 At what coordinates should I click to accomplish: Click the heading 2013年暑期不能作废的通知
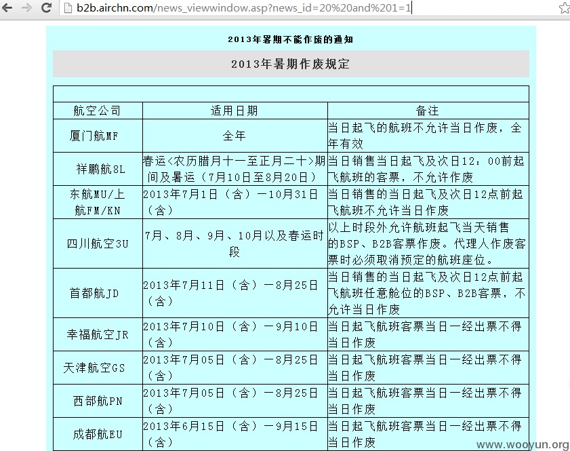(291, 39)
